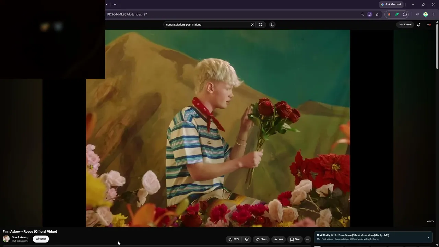Open the Chrome profile avatar

click(x=426, y=14)
